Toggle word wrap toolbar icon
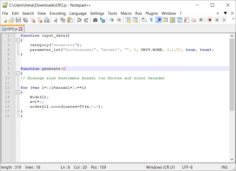The width and height of the screenshot is (236, 171). pos(144,20)
